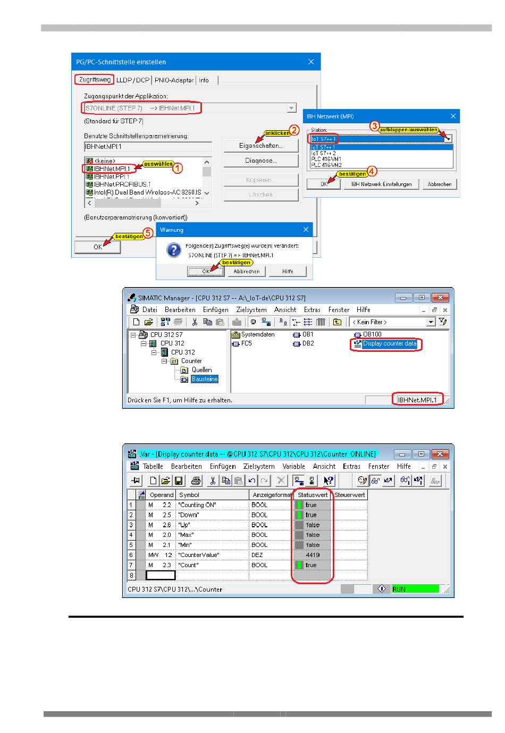The image size is (505, 733).
Task: Click the Save floppy icon in Var toolbar
Action: pyautogui.click(x=179, y=481)
